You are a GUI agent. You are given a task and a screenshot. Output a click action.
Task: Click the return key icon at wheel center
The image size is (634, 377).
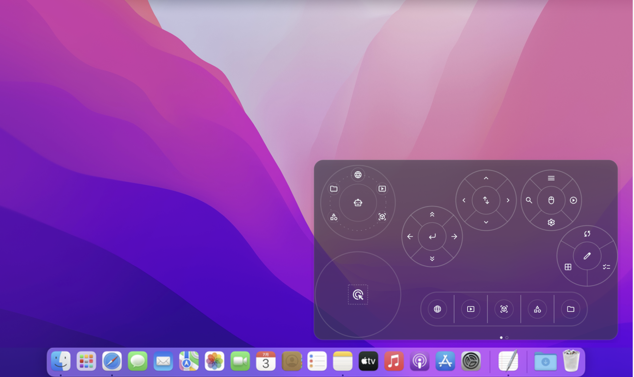[x=433, y=237]
